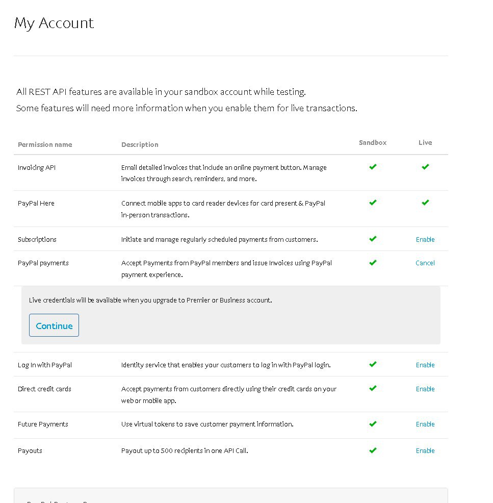Image resolution: width=493 pixels, height=503 pixels.
Task: Click Direct credit cards description text
Action: [229, 395]
